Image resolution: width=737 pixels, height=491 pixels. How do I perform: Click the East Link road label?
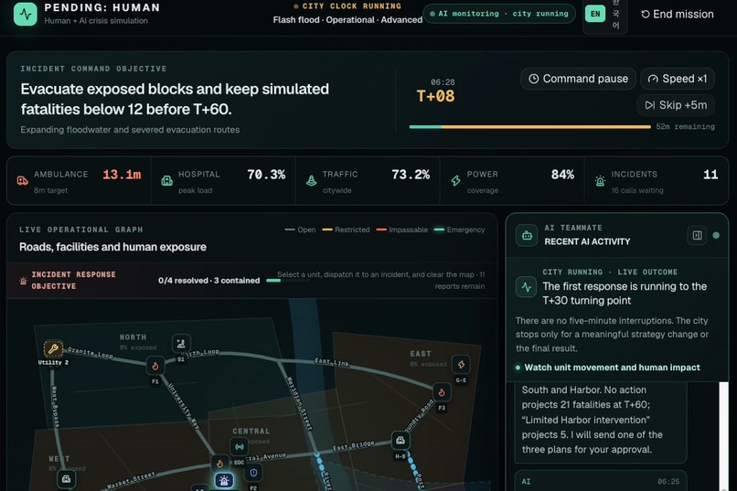coord(332,362)
